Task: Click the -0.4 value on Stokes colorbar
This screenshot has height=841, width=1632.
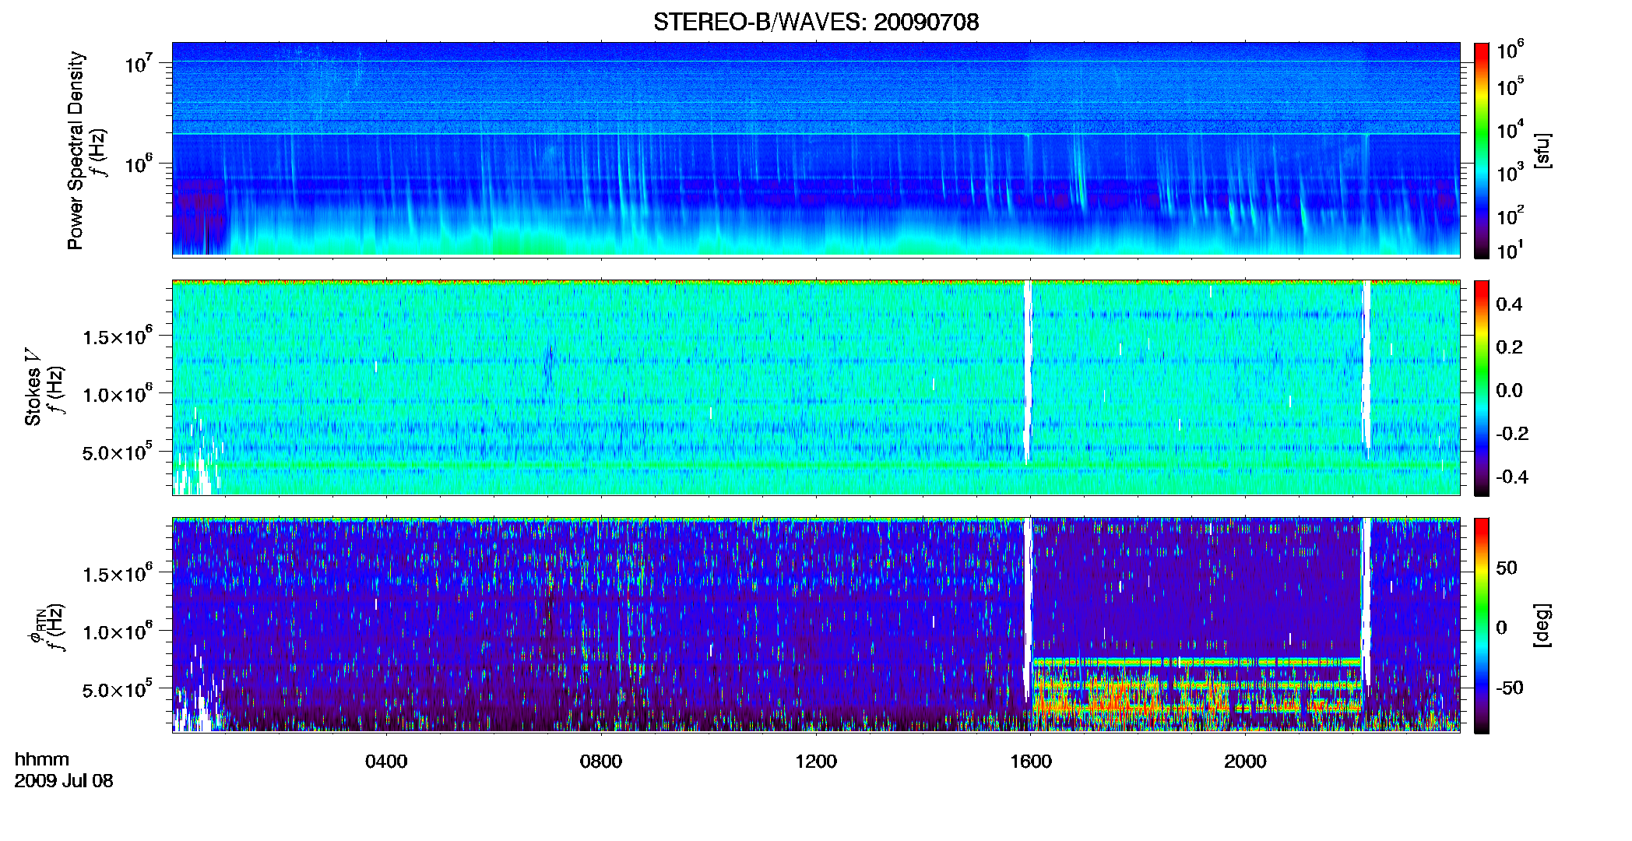Action: tap(1511, 477)
